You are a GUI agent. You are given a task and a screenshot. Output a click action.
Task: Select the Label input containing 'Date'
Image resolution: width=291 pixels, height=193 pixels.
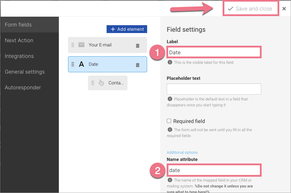[214, 52]
